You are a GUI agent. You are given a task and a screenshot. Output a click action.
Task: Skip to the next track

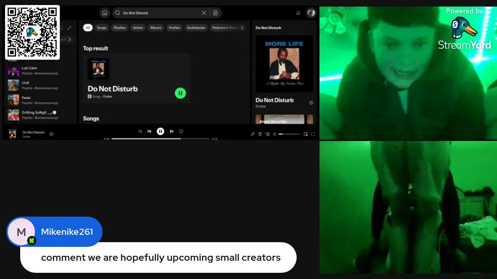tap(171, 131)
